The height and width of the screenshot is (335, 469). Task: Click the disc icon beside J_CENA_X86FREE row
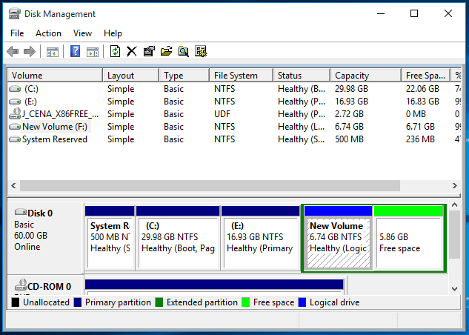click(15, 113)
